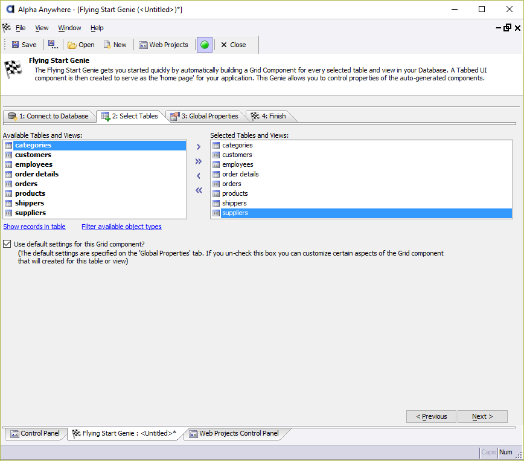Click Show records in table link

pos(34,227)
